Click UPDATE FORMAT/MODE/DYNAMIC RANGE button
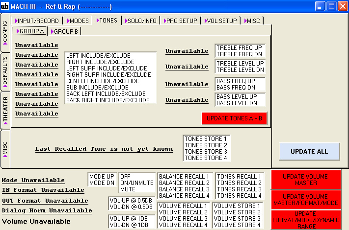Image resolution: width=349 pixels, height=230 pixels. (x=306, y=220)
